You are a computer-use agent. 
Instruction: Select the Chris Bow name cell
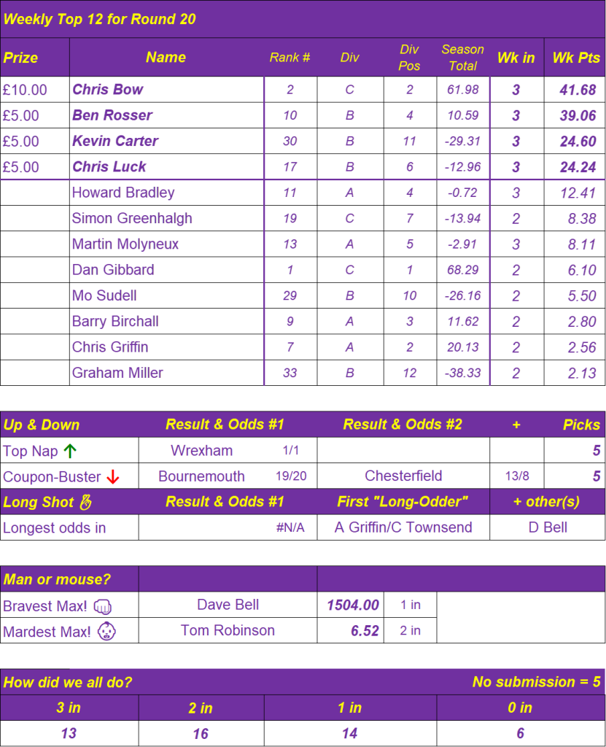(x=167, y=90)
